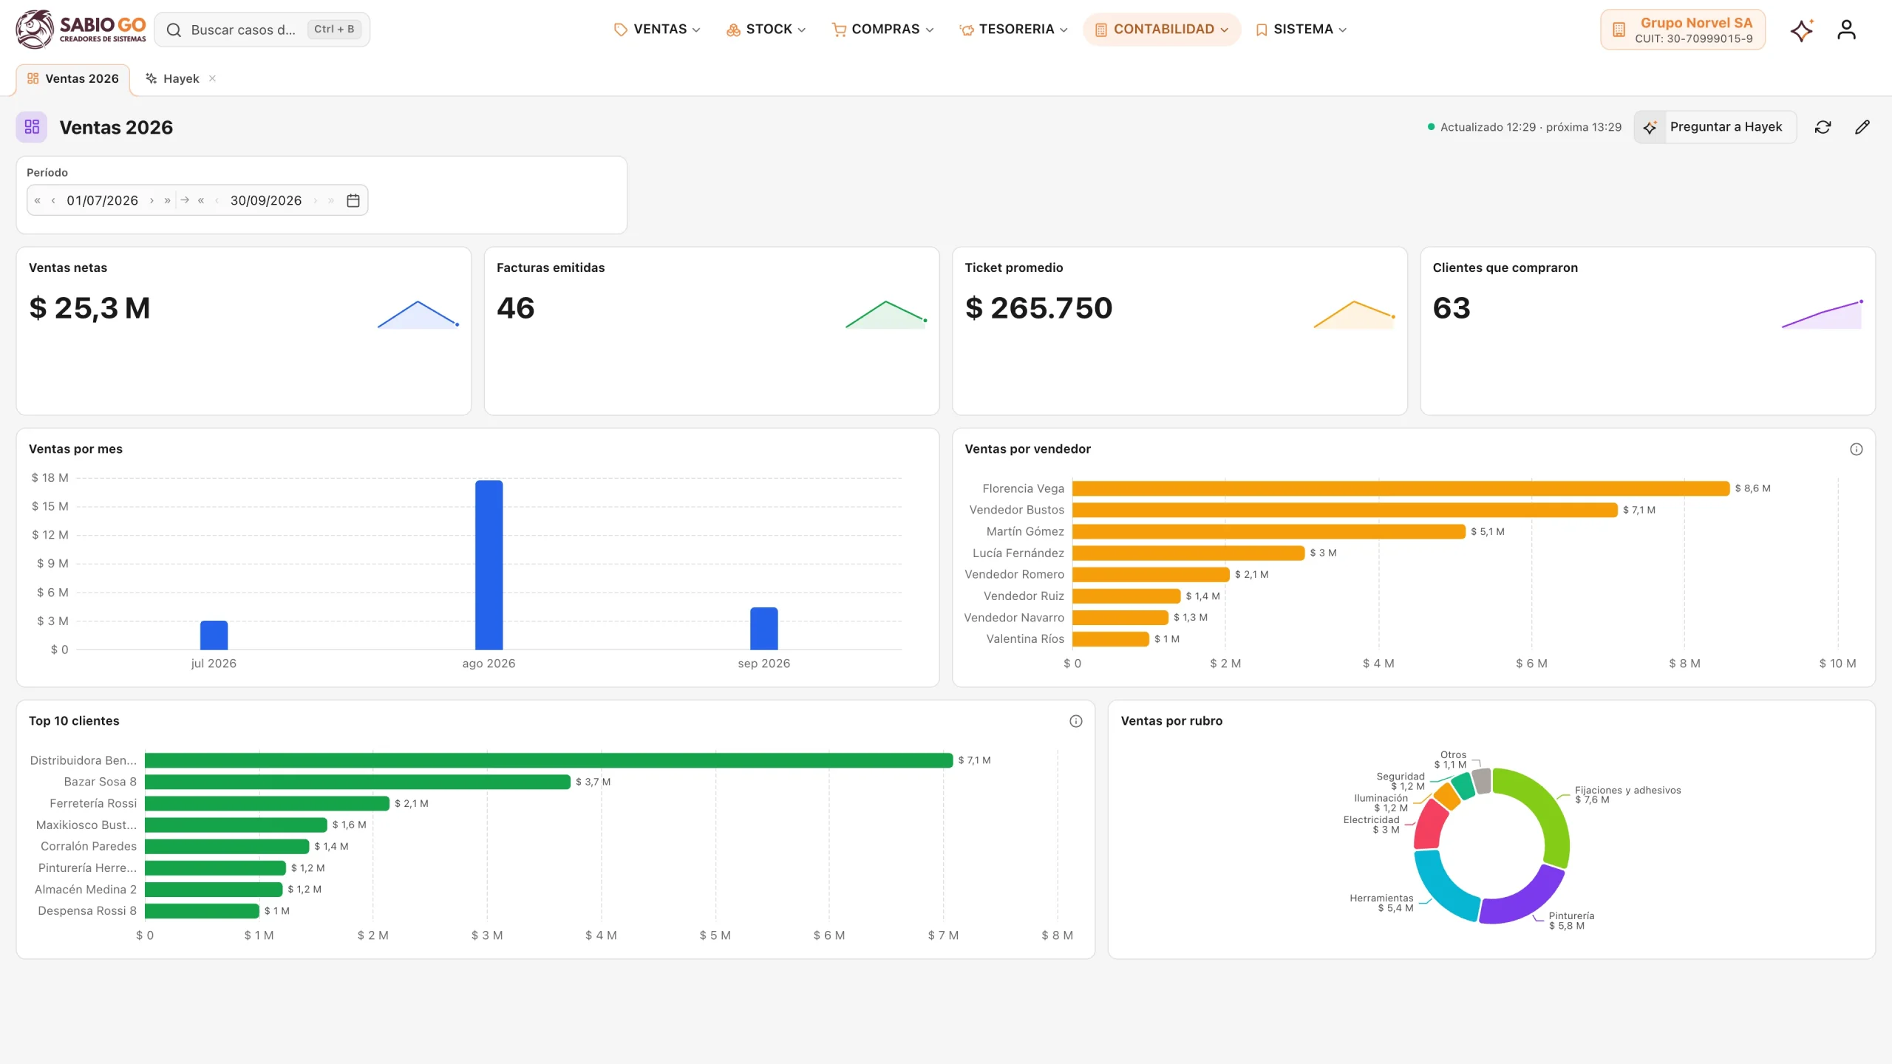Click the Preguntar a Hayek button
Image resolution: width=1892 pixels, height=1064 pixels.
point(1715,127)
